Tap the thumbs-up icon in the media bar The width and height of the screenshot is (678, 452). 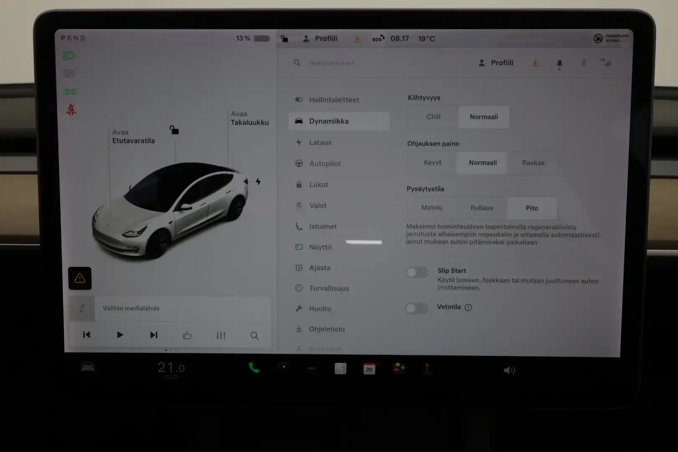click(x=187, y=335)
